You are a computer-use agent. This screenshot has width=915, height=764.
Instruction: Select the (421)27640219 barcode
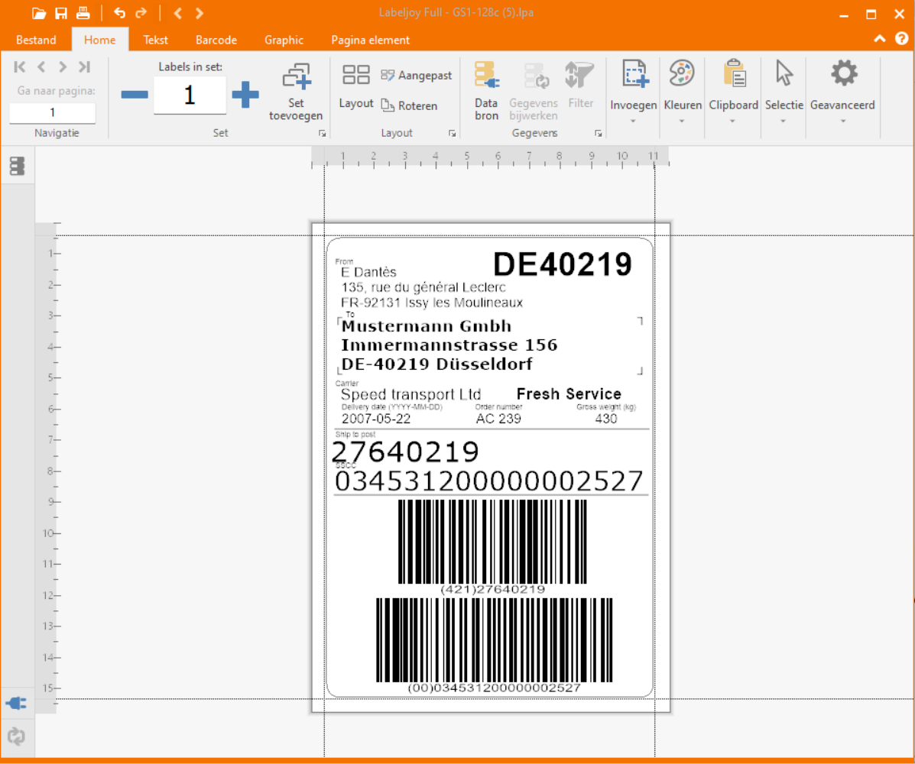[x=492, y=546]
